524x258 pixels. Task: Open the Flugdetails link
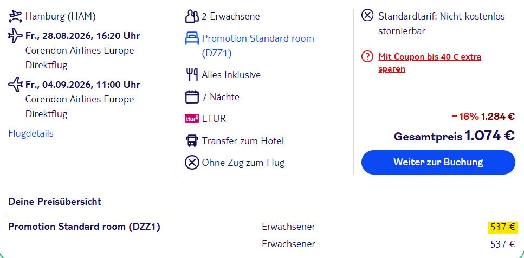[31, 133]
